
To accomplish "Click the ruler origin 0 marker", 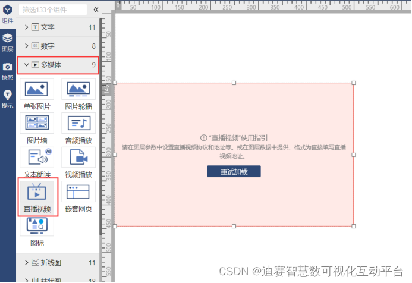I will 118,5.
